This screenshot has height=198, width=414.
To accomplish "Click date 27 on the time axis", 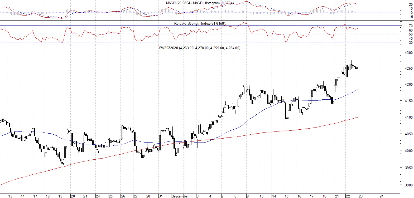I will (x=136, y=196).
